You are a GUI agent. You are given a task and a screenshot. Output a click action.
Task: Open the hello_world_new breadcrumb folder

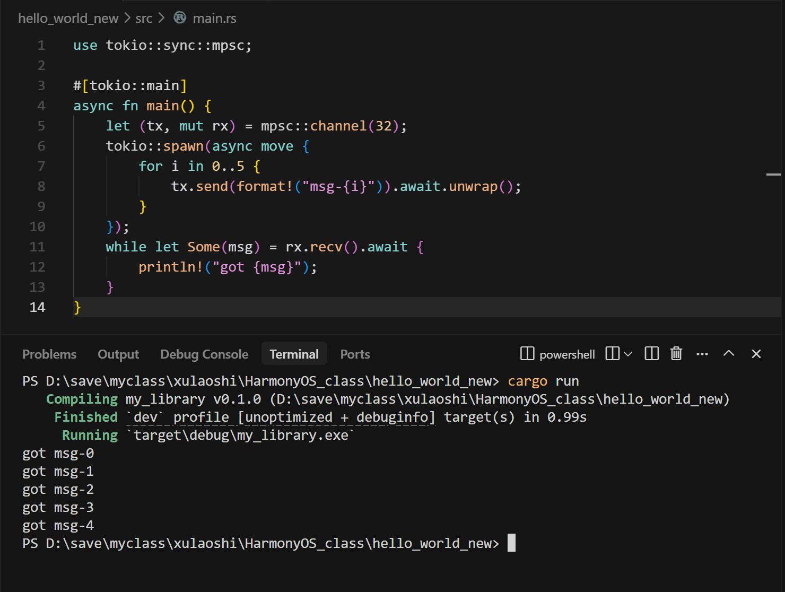tap(68, 18)
